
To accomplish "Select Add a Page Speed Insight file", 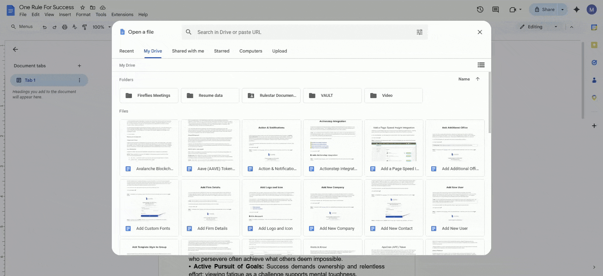I will point(394,148).
